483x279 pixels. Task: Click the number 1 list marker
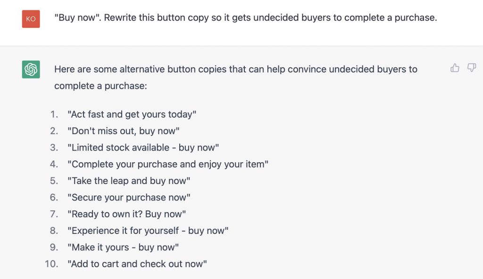point(53,114)
